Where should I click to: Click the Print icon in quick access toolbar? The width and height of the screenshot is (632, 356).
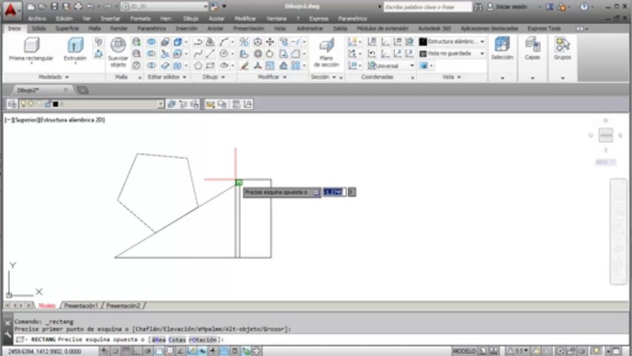(x=78, y=7)
